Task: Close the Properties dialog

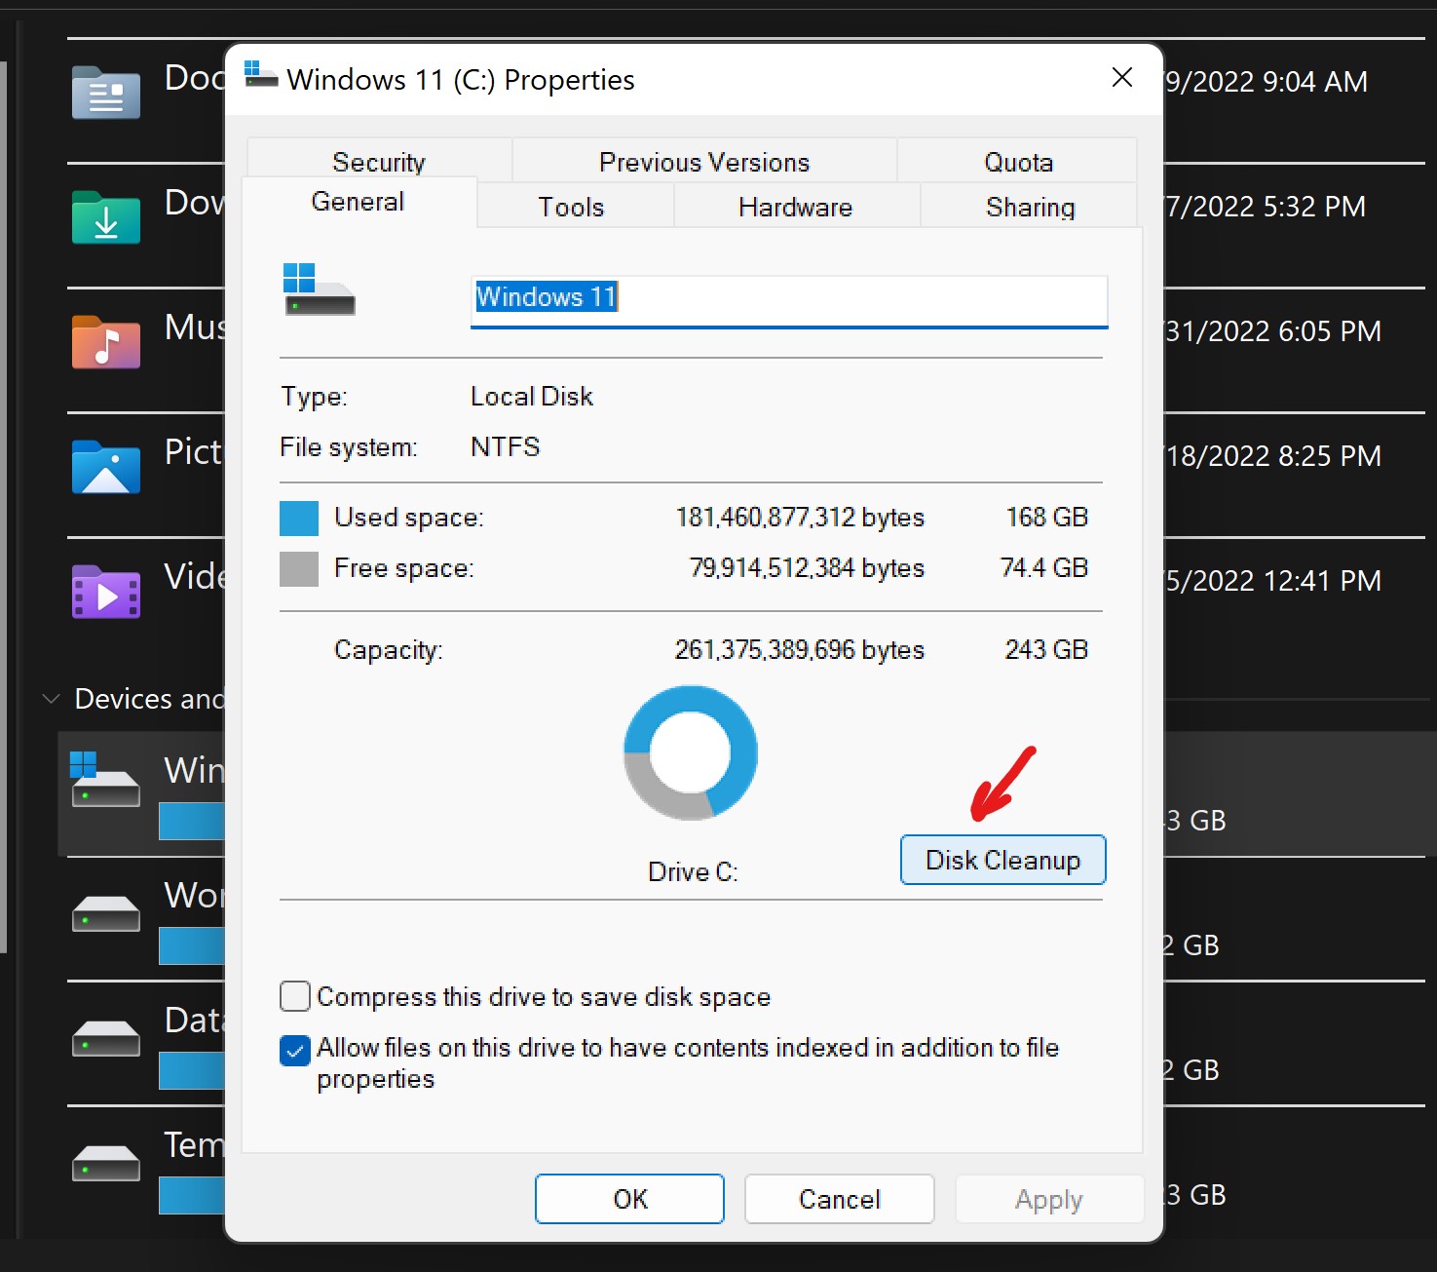Action: pyautogui.click(x=1122, y=78)
